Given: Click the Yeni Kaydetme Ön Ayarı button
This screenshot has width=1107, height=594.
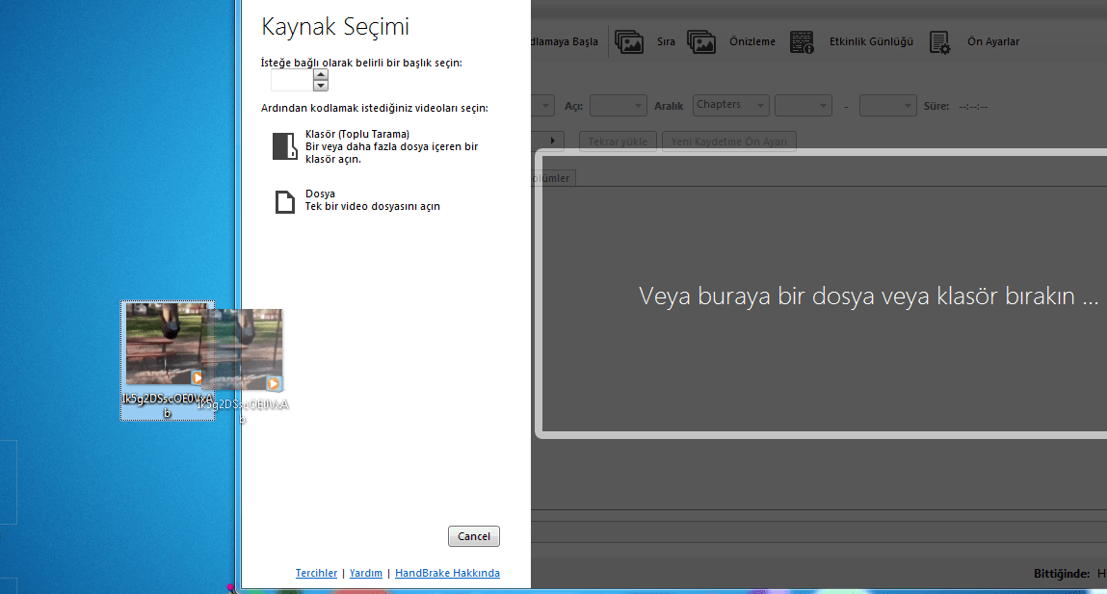Looking at the screenshot, I should [x=728, y=142].
